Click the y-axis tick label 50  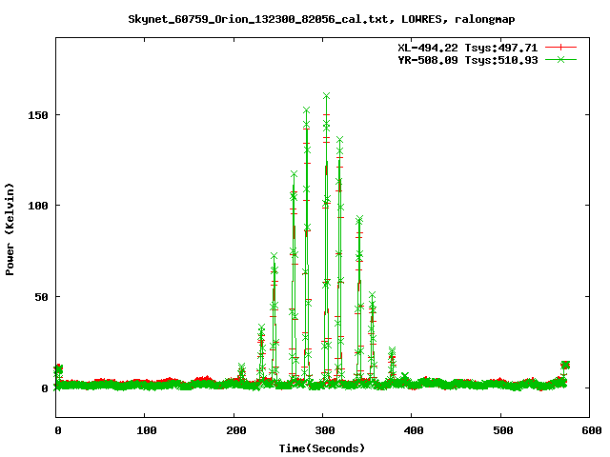(x=41, y=297)
